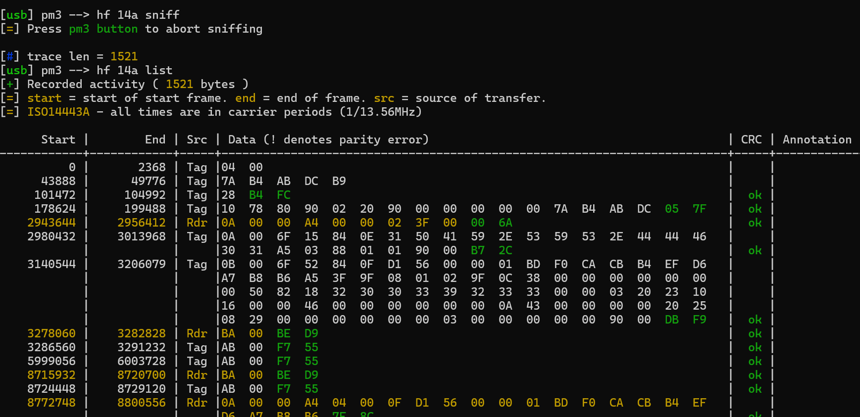The width and height of the screenshot is (860, 417).
Task: Select start time 8724448
Action: click(x=51, y=389)
